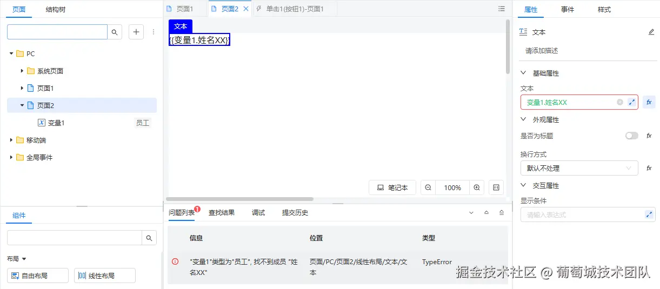Viewport: 660px width, 289px height.
Task: Click the pencil edit icon in properties panel
Action: pos(651,32)
